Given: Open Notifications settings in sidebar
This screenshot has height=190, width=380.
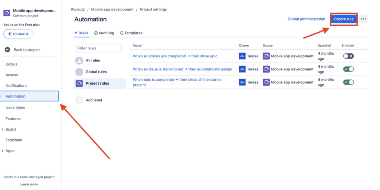Looking at the screenshot, I should click(x=16, y=86).
